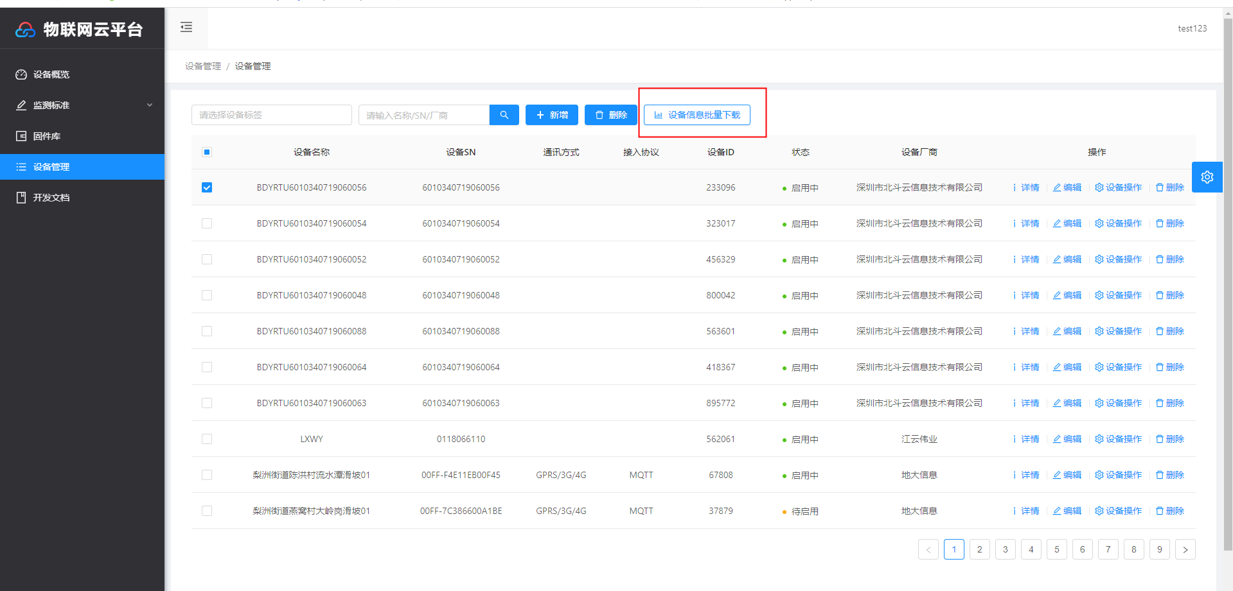This screenshot has width=1233, height=591.
Task: Check the LXWY row checkbox
Action: (207, 439)
